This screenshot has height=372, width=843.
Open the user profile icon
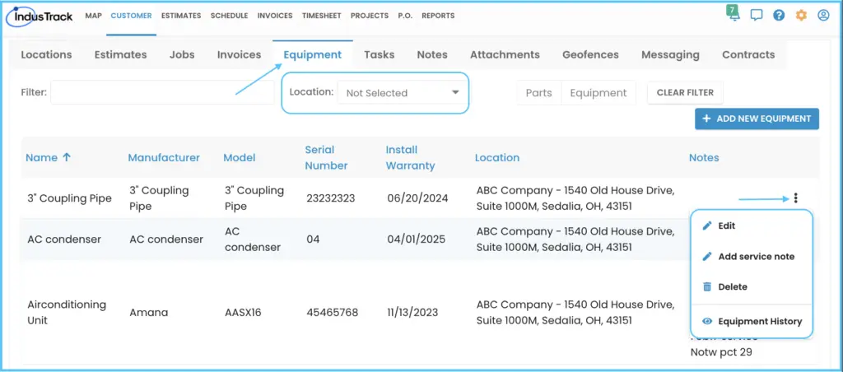pos(823,16)
